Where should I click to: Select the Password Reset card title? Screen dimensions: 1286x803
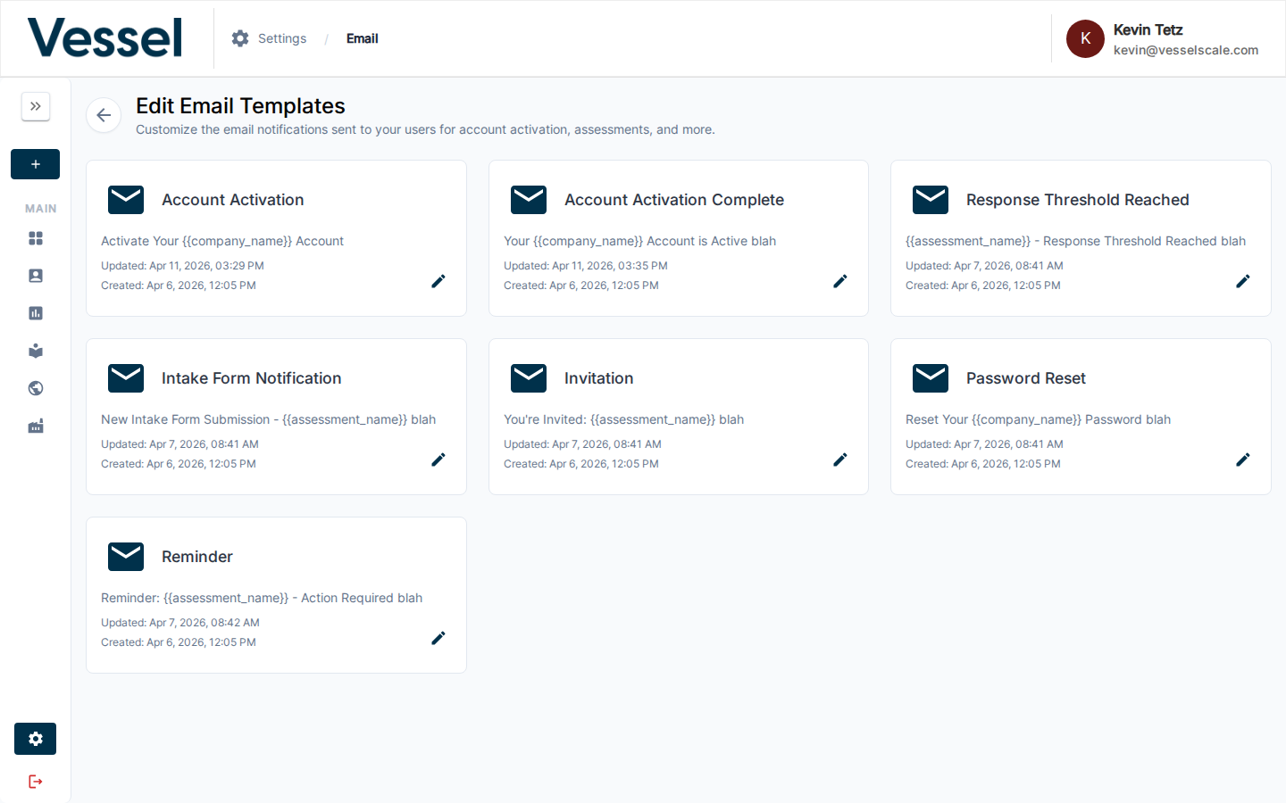tap(1026, 378)
